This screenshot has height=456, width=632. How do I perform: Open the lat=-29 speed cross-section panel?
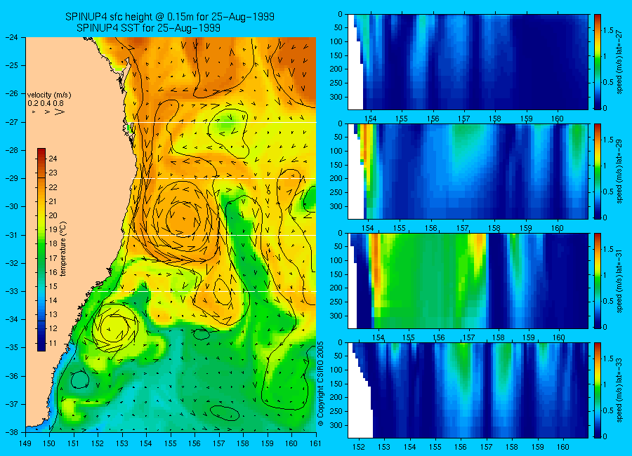pos(468,171)
